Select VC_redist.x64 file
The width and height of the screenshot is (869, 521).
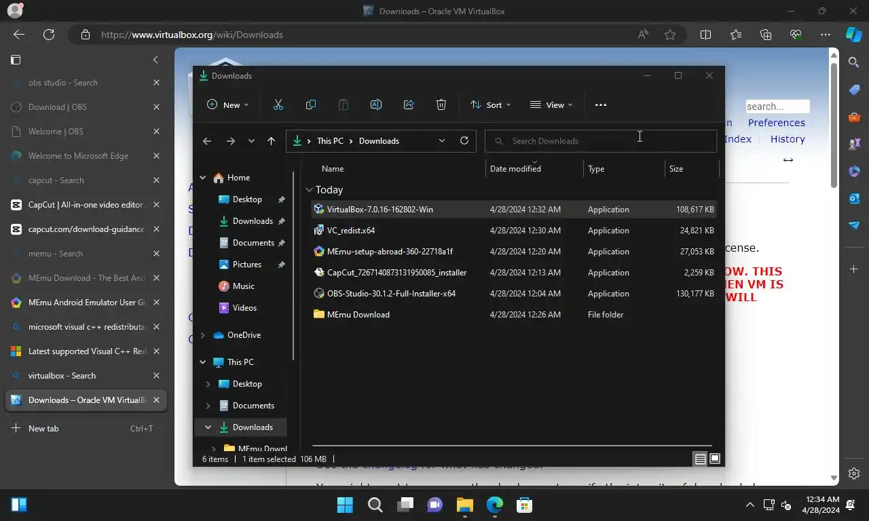514,231
